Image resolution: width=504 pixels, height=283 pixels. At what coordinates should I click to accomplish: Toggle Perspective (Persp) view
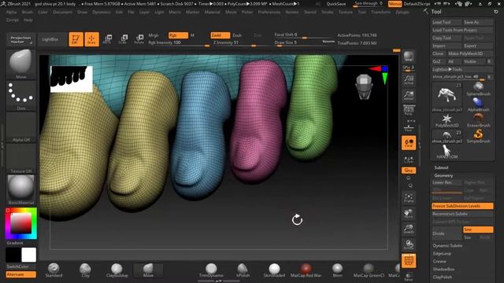(x=409, y=110)
